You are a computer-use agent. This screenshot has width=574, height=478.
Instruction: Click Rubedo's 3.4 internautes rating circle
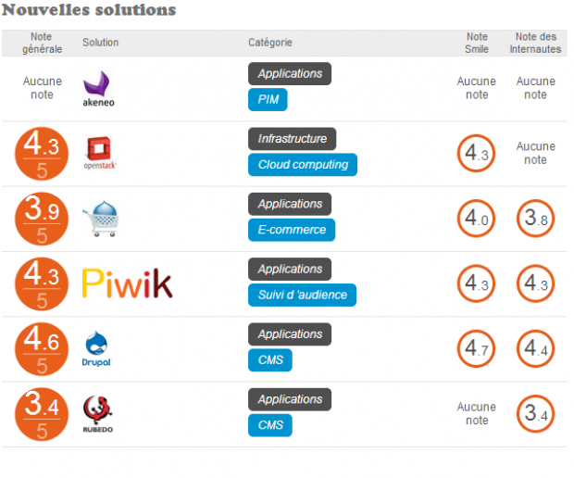click(535, 414)
